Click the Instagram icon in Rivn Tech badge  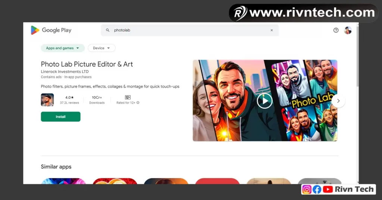pyautogui.click(x=307, y=189)
